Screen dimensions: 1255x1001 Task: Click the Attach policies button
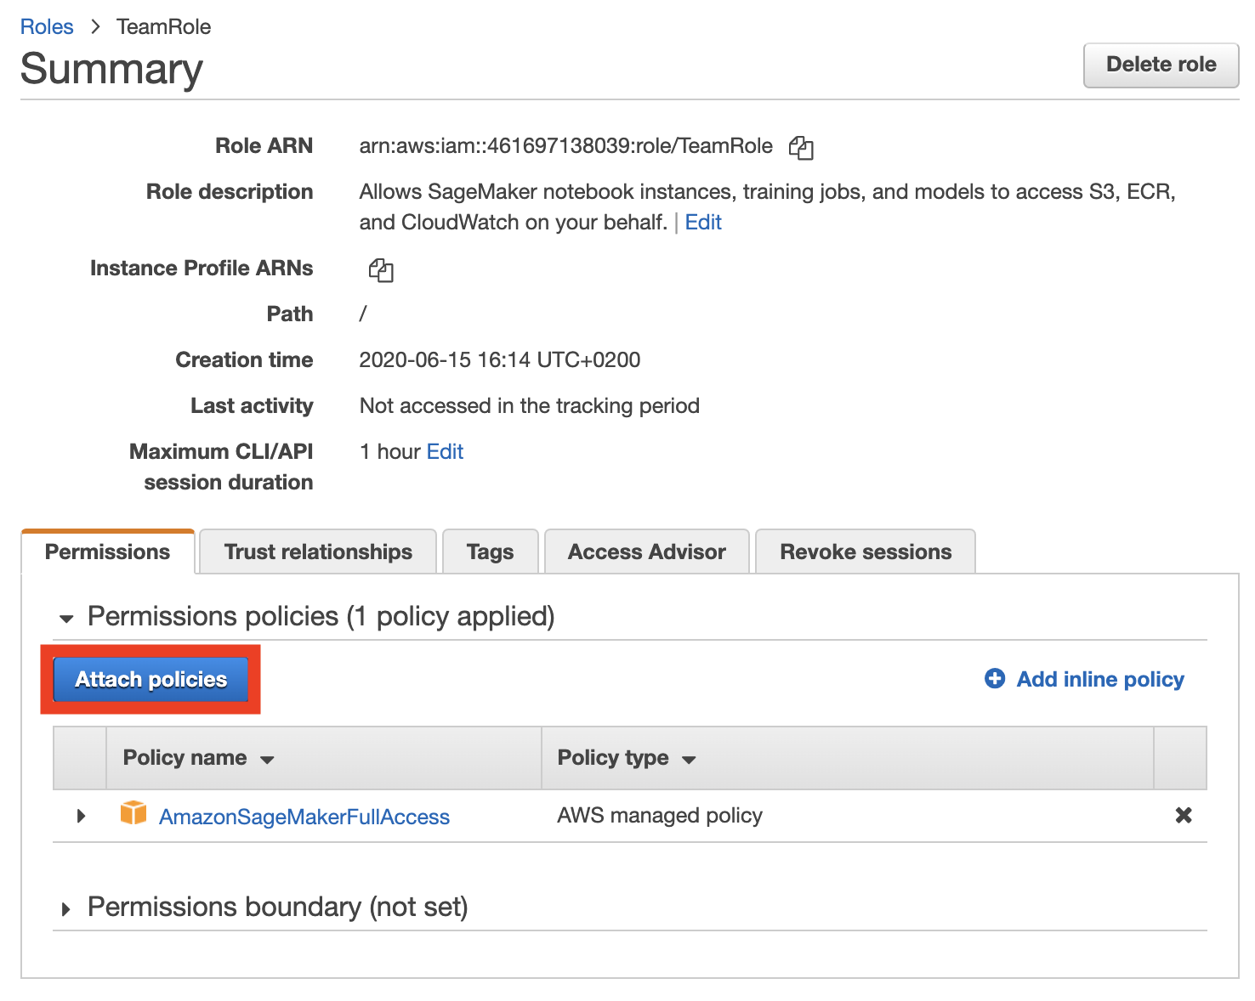pyautogui.click(x=150, y=679)
